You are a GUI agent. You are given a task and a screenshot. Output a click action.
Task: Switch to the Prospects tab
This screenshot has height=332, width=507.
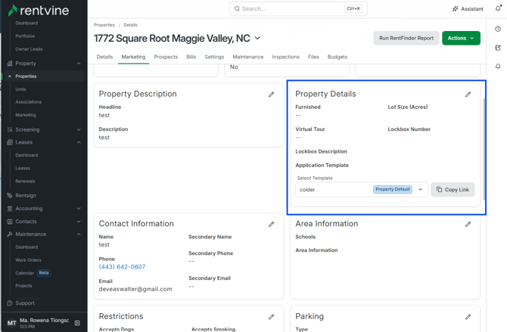(166, 57)
